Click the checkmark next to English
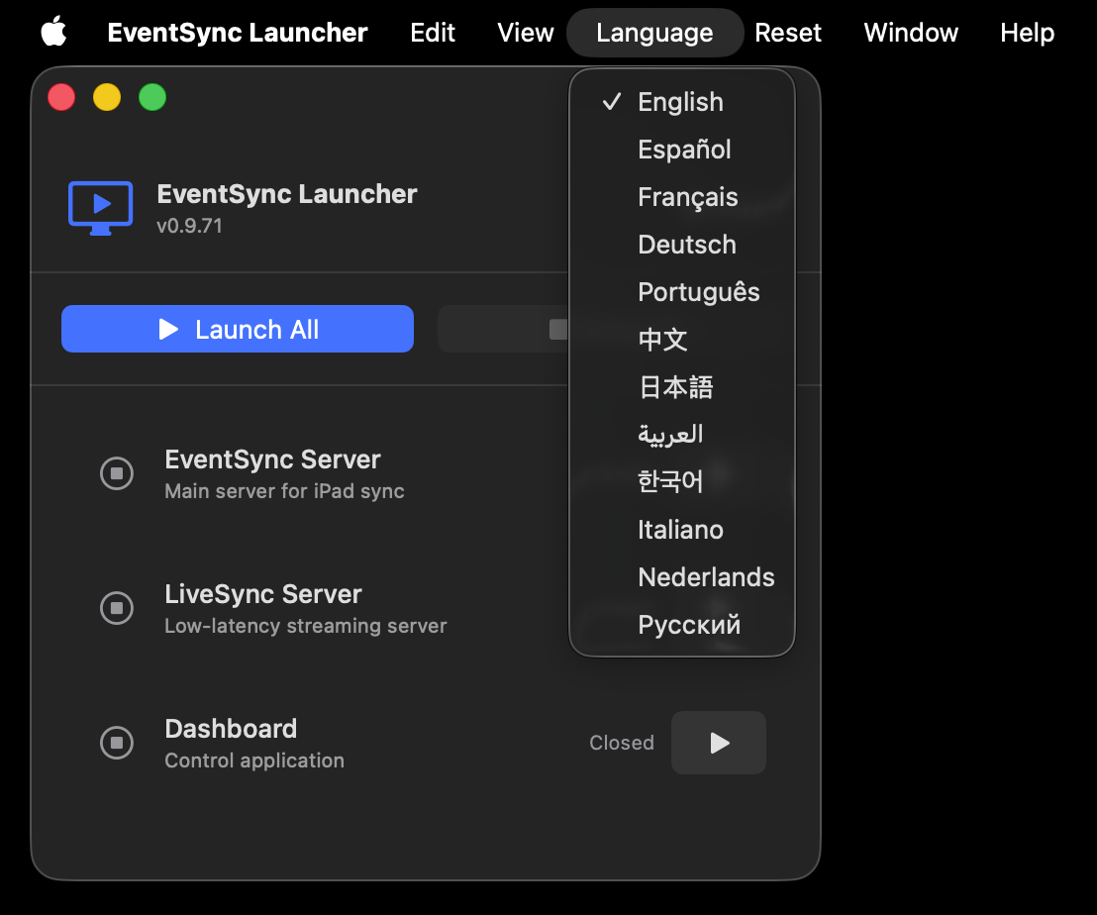Screen dimensions: 1097x915 tap(612, 102)
